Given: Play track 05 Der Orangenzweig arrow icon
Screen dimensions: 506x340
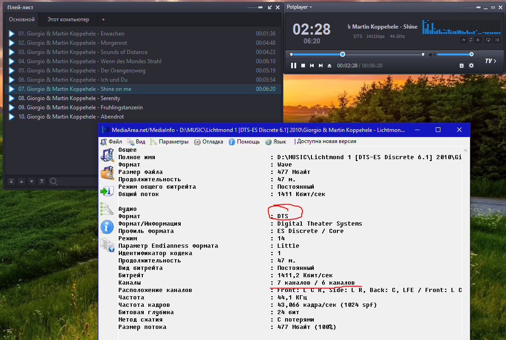Looking at the screenshot, I should coord(12,71).
